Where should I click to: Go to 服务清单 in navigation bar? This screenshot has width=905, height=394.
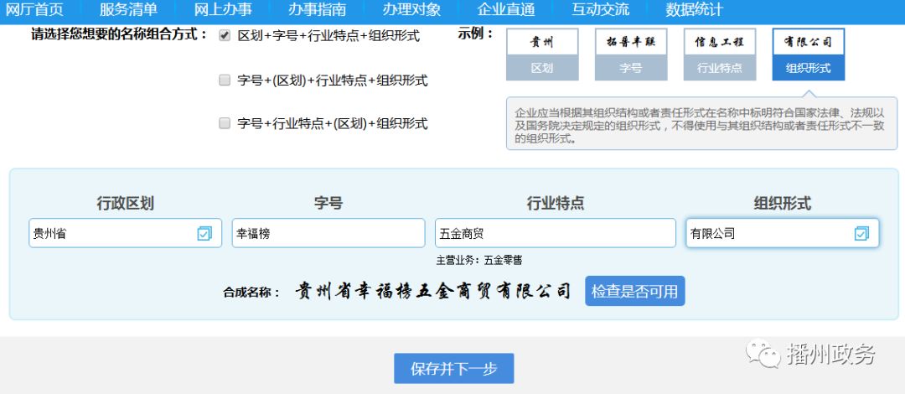point(127,10)
